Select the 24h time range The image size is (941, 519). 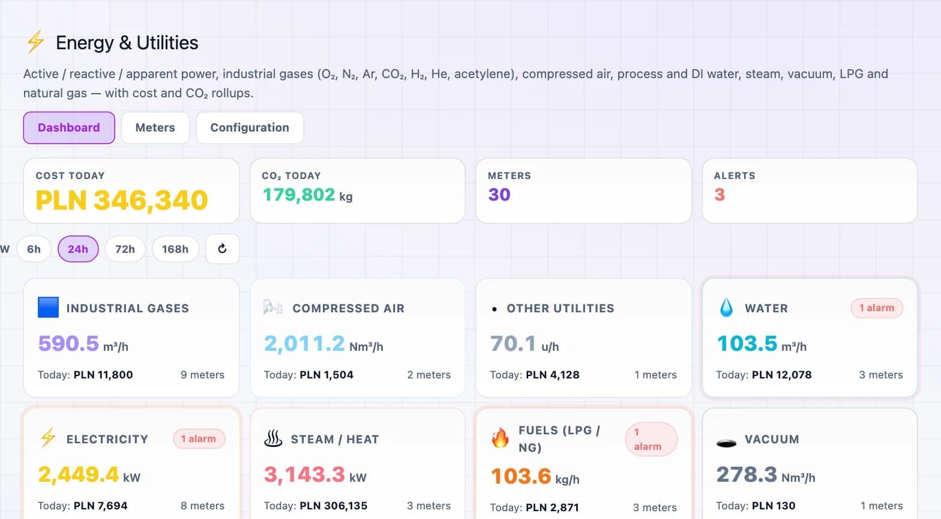pos(78,249)
